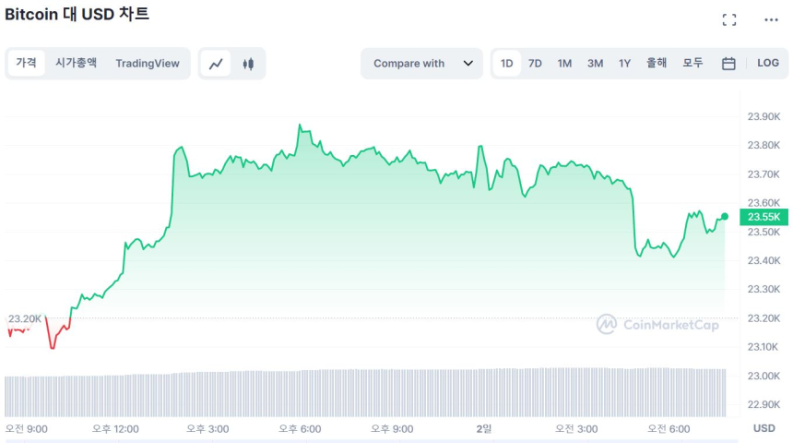Select the 1D time range
This screenshot has height=443, width=793.
tap(507, 64)
